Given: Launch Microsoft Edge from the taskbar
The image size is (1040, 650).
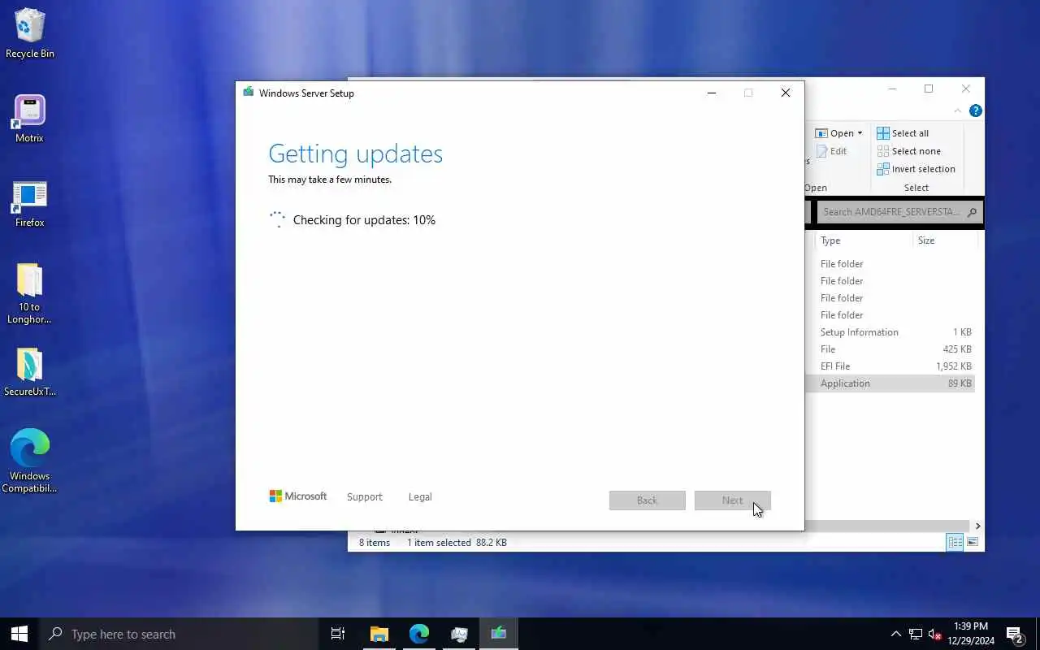Looking at the screenshot, I should pyautogui.click(x=419, y=634).
